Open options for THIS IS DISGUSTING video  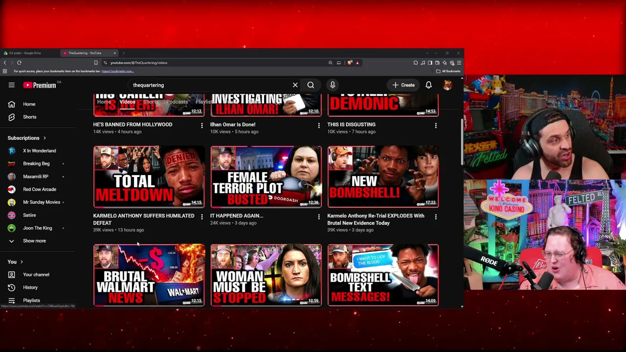[x=436, y=126]
